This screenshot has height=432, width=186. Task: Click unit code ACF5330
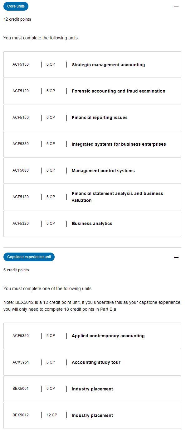coord(21,144)
